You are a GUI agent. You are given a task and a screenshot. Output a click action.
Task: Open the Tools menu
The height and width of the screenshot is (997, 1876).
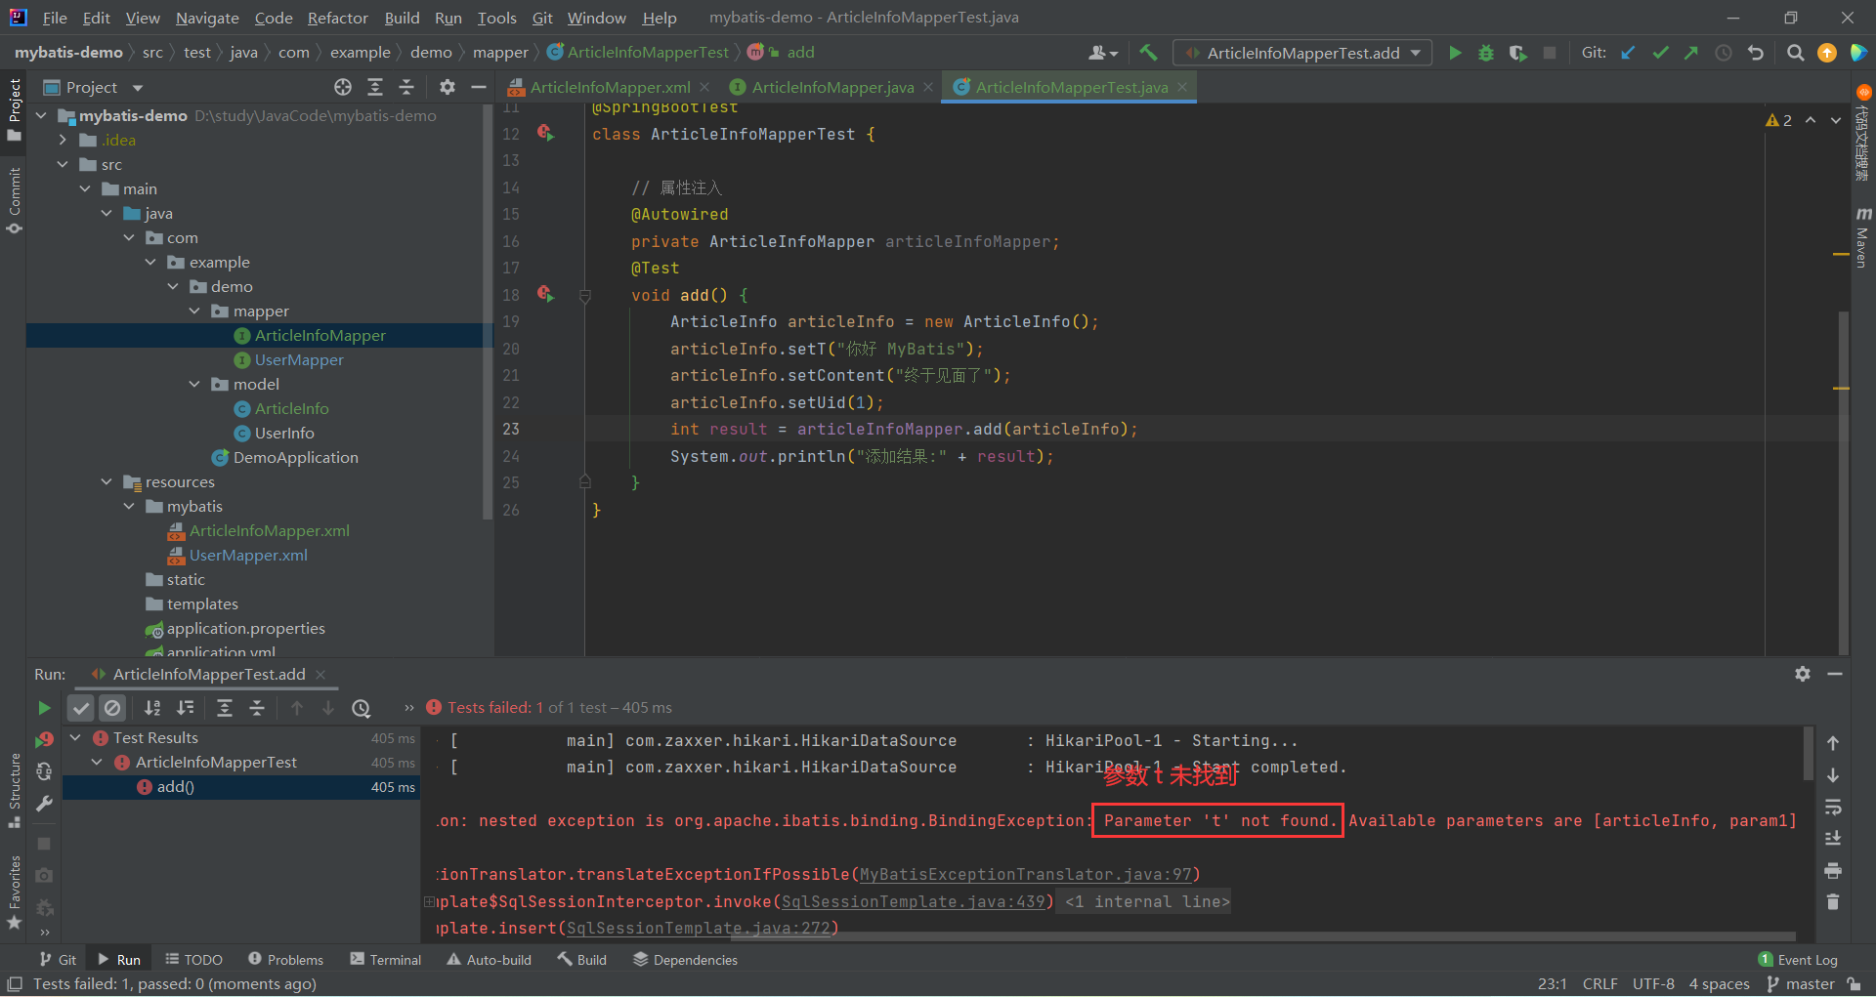(496, 18)
